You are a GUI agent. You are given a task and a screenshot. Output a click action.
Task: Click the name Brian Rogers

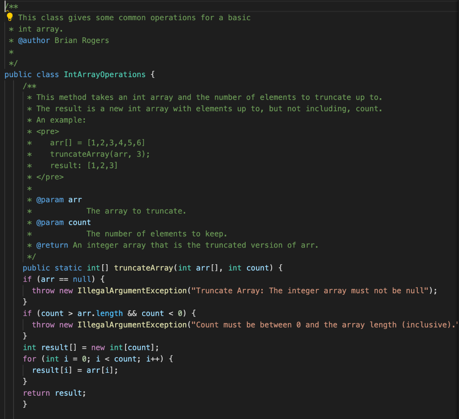[x=82, y=40]
